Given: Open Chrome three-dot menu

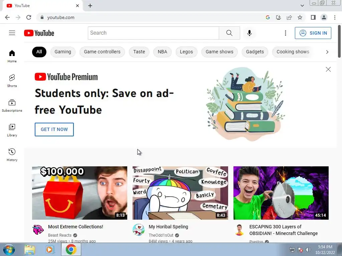Looking at the screenshot, I should click(x=335, y=17).
